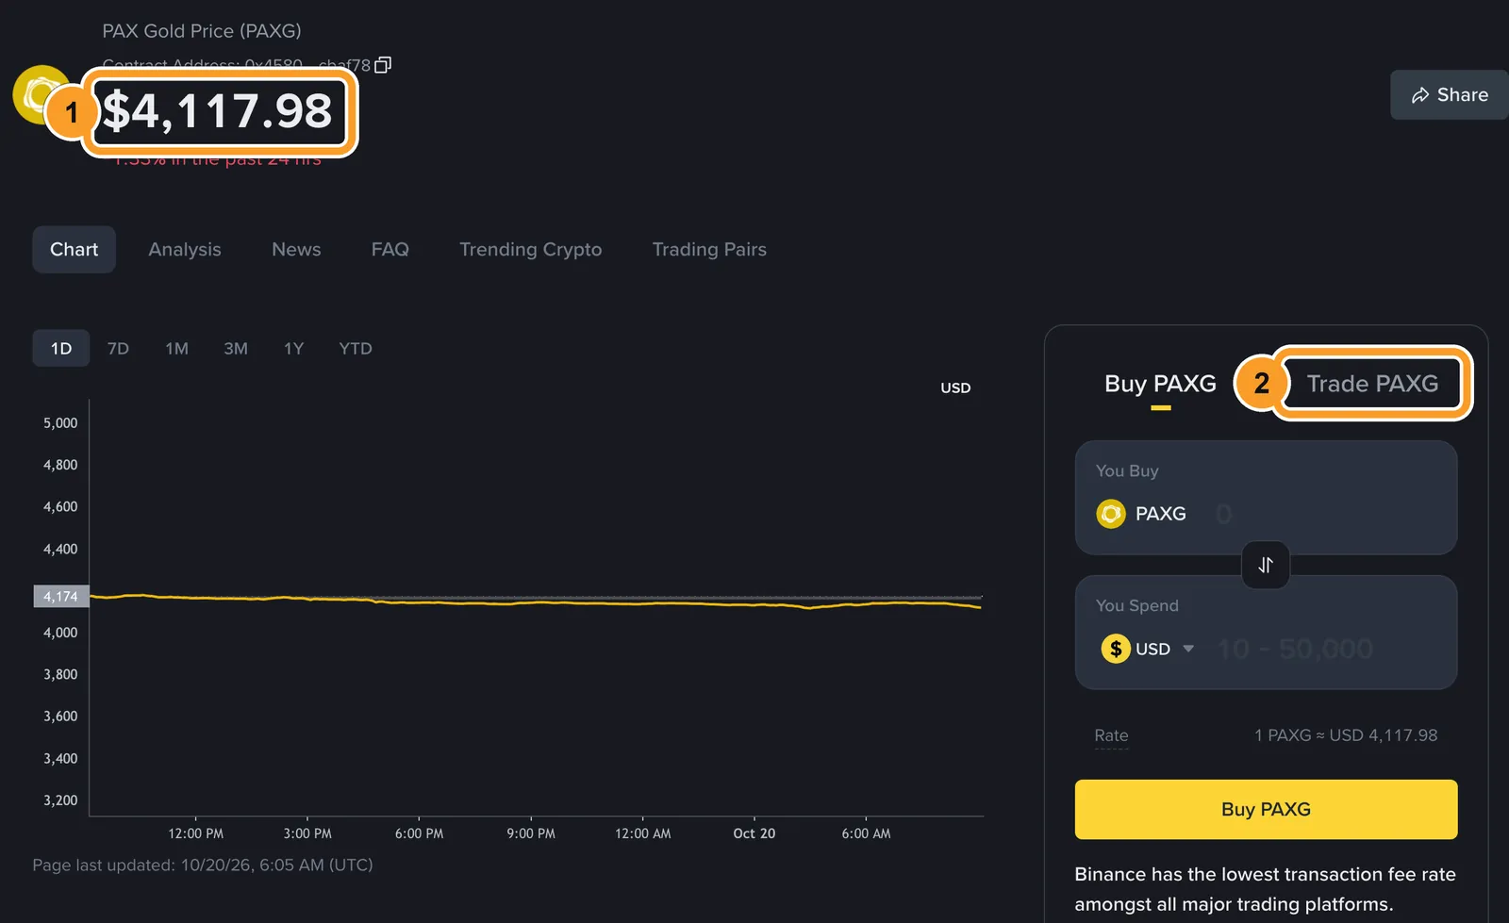Switch to the Trade PAXG tab

point(1372,384)
